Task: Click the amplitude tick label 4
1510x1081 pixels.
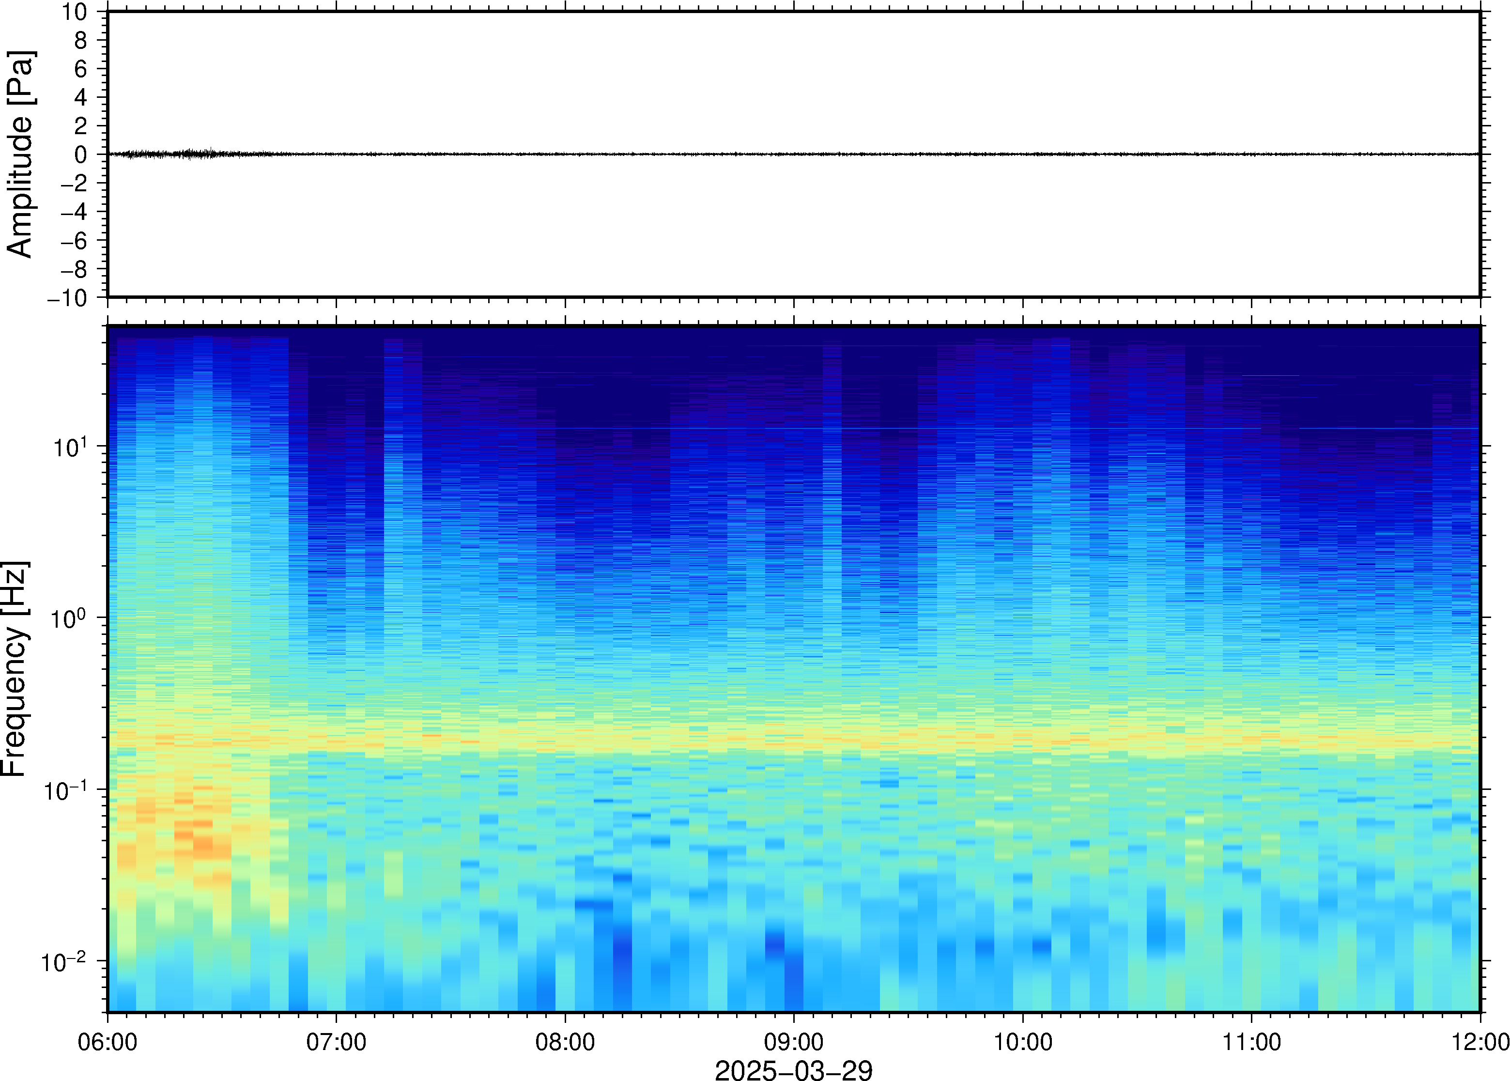Action: 80,97
